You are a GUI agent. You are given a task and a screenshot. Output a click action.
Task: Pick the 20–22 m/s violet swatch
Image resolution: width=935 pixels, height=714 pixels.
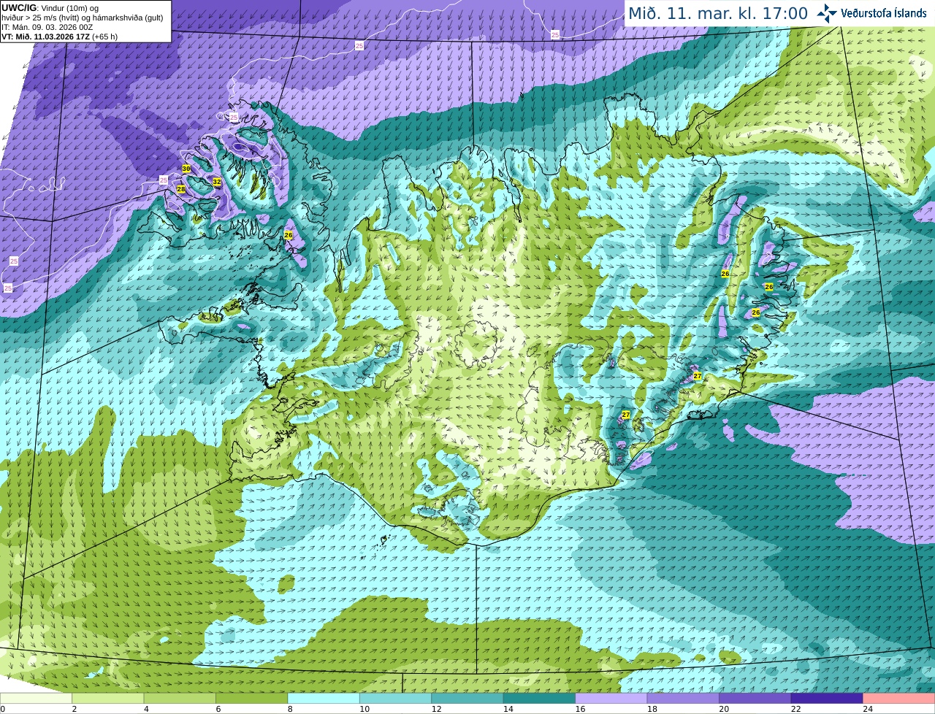click(755, 699)
